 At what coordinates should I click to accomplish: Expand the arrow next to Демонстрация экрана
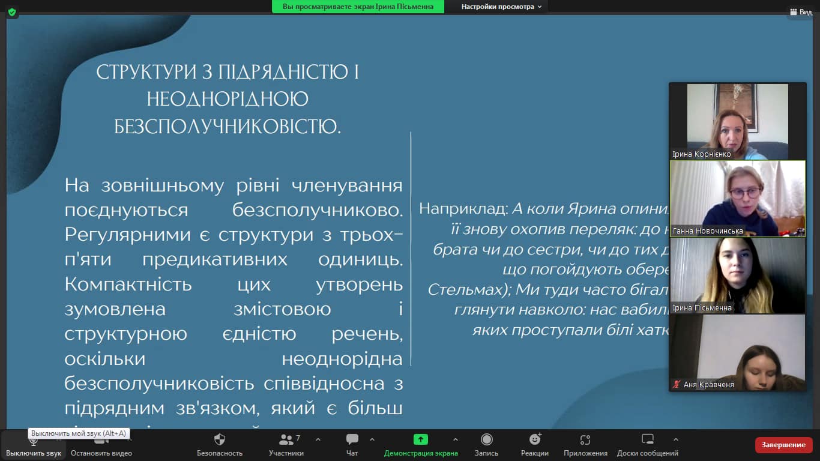pyautogui.click(x=455, y=439)
